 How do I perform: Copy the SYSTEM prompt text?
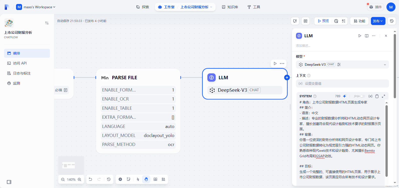(377, 96)
